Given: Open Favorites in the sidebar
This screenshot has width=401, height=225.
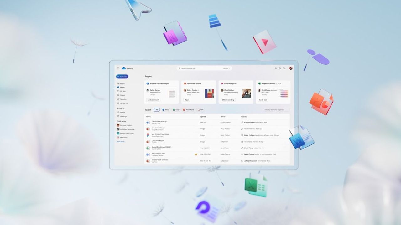Looking at the screenshot, I should (122, 99).
